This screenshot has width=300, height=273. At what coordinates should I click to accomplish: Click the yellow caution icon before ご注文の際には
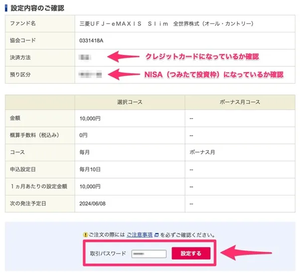point(85,235)
